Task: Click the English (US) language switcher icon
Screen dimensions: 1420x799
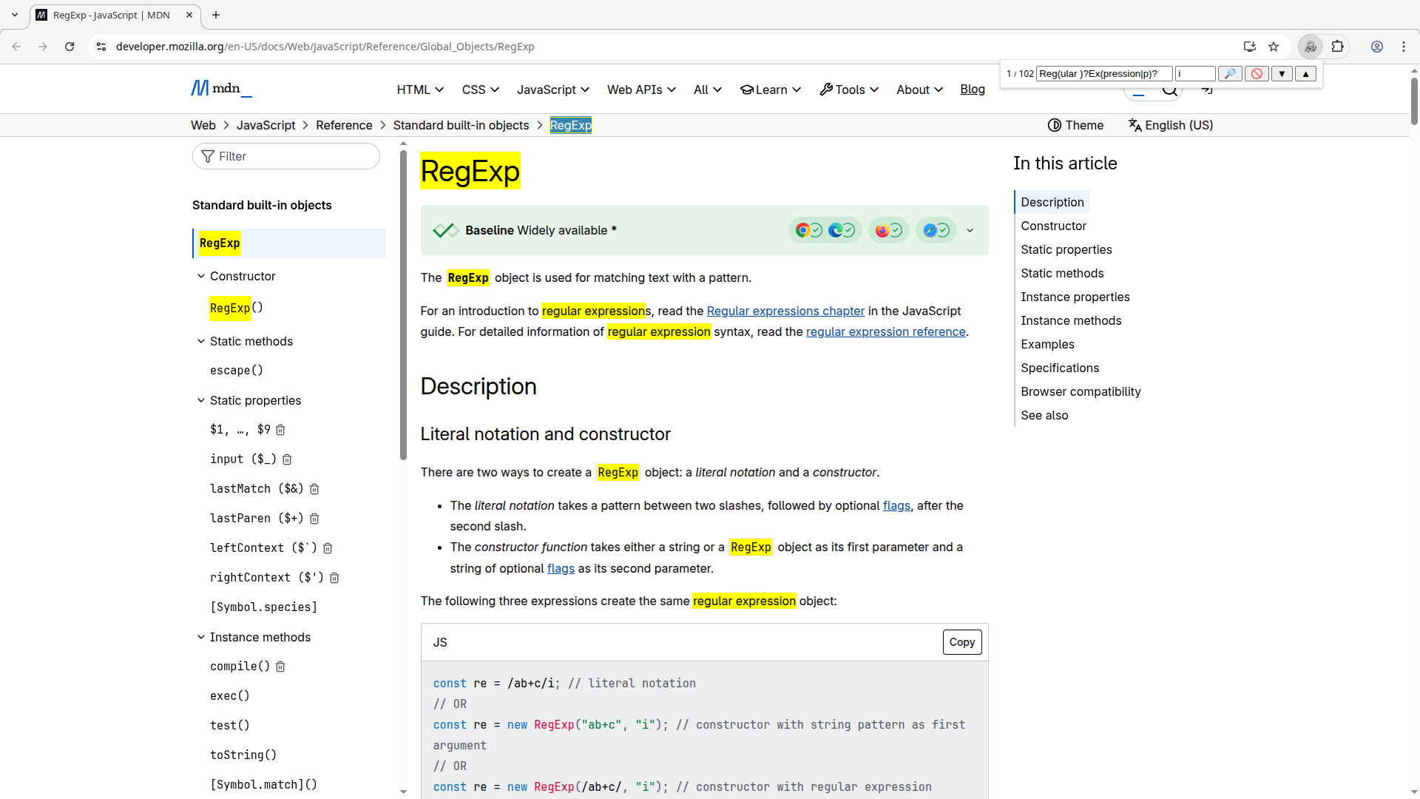Action: [x=1136, y=125]
